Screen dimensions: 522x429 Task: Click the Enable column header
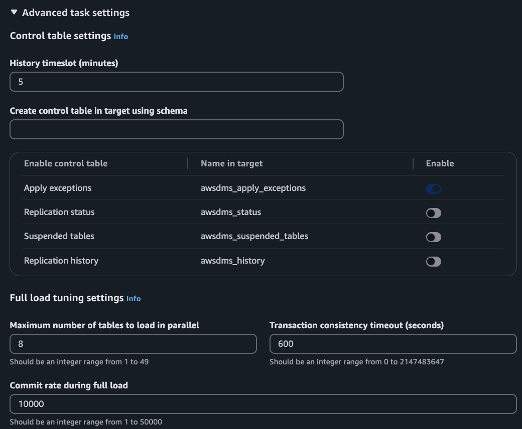440,163
